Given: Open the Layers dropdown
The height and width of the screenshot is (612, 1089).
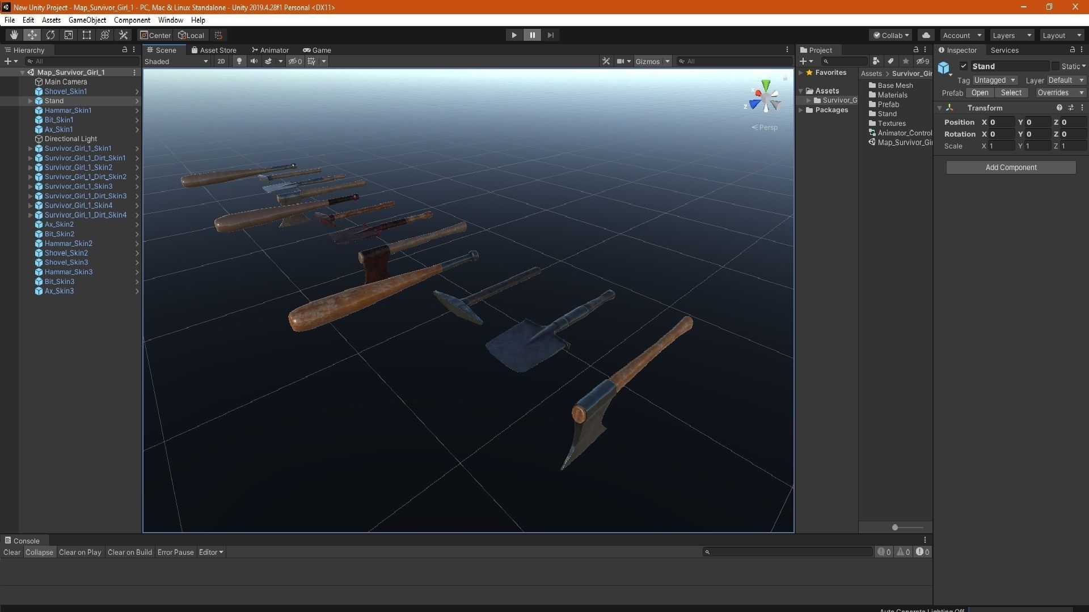Looking at the screenshot, I should click(1012, 35).
